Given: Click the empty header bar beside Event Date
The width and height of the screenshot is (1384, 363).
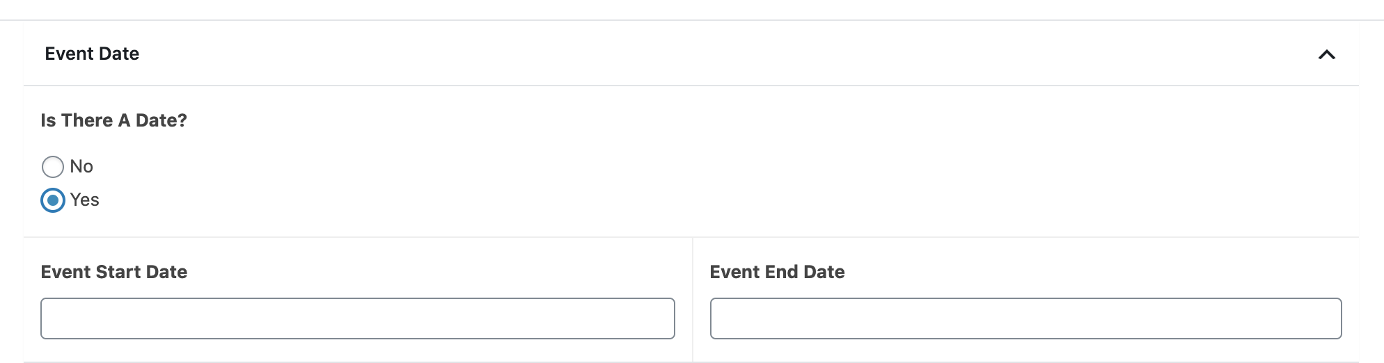Looking at the screenshot, I should pyautogui.click(x=696, y=54).
